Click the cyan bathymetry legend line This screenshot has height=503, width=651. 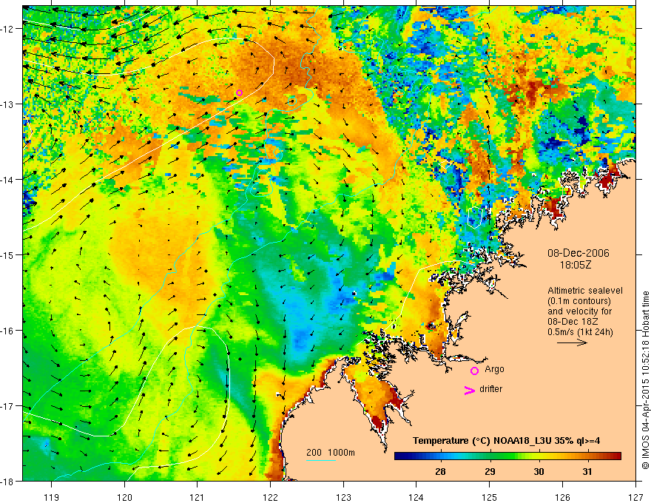pos(321,460)
